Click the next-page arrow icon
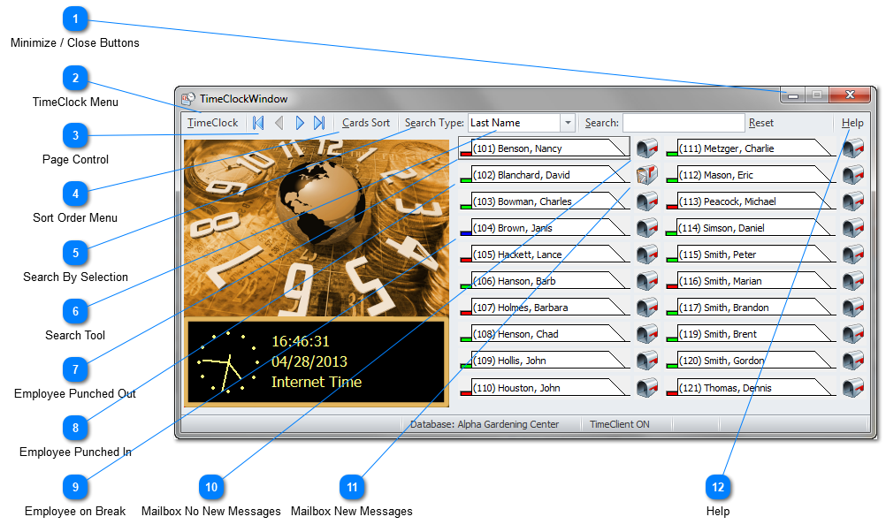The image size is (886, 532). coord(300,123)
